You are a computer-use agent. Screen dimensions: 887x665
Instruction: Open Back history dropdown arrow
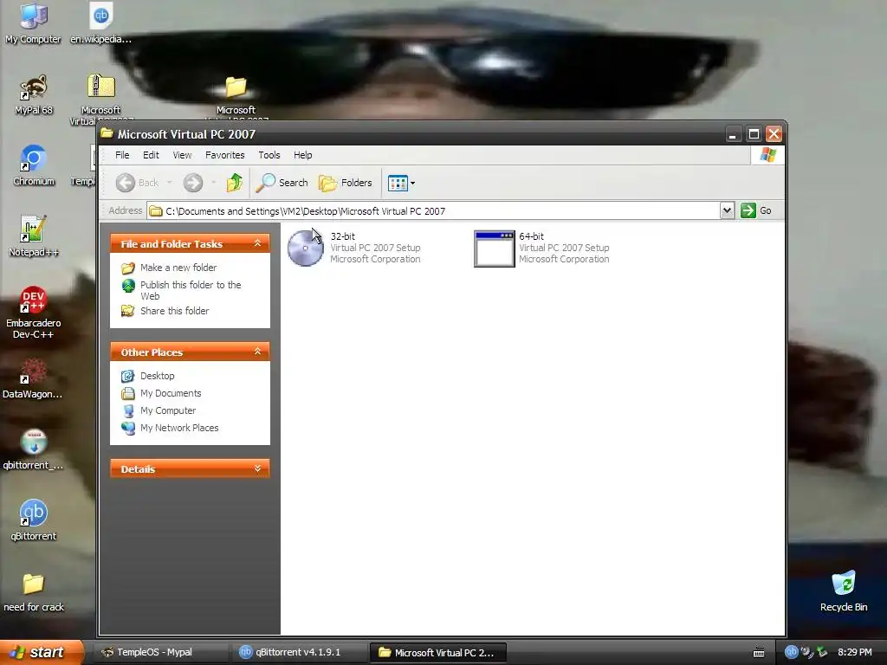point(169,183)
